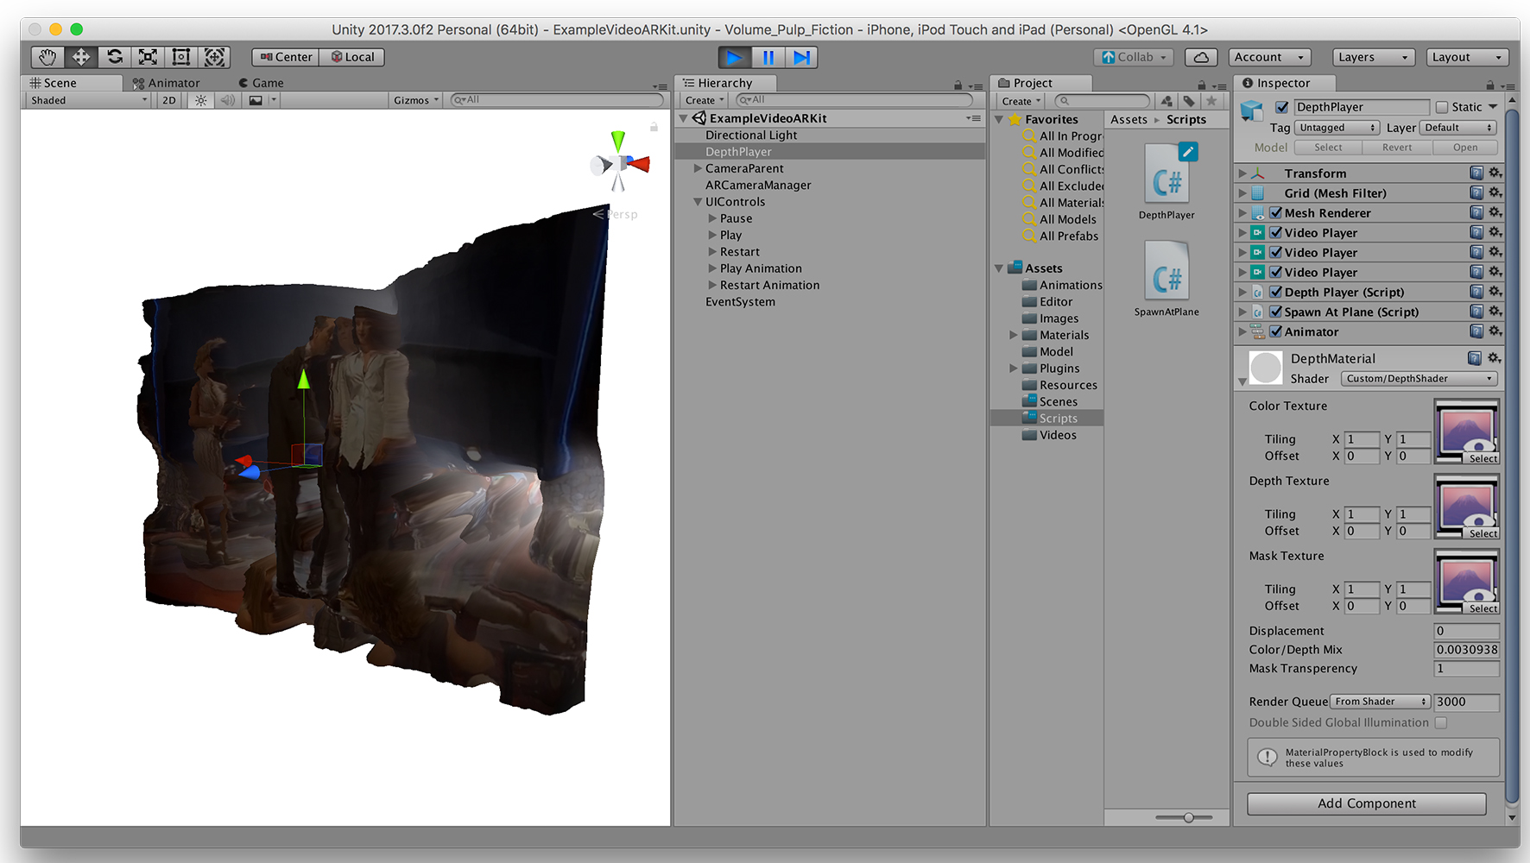Click the Inspector lock icon
This screenshot has height=863, width=1530.
click(x=1489, y=85)
